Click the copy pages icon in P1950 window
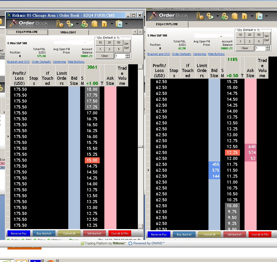This screenshot has width=277, height=262. tap(95, 24)
